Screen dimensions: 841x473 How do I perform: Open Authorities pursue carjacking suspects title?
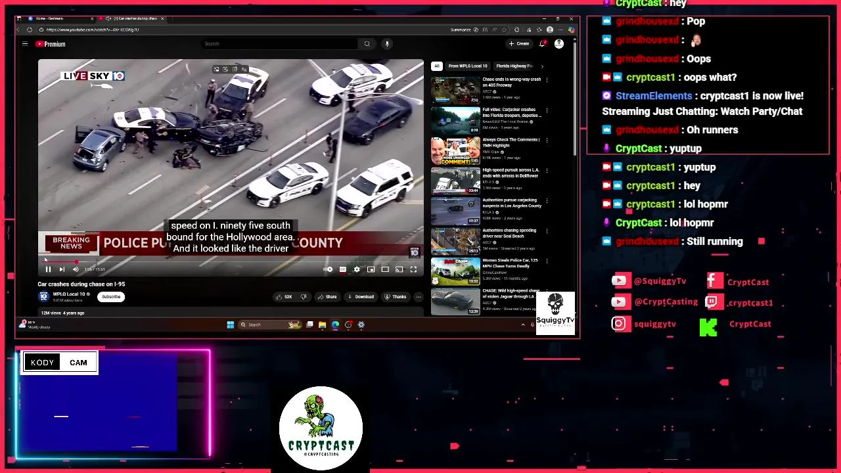point(512,203)
